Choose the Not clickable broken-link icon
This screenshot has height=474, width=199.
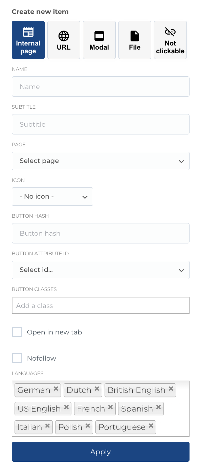[170, 32]
